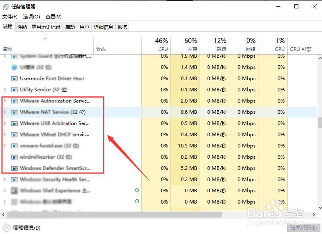Image resolution: width=322 pixels, height=234 pixels.
Task: Click VMware USB Arbitration Service icon
Action: [14, 123]
